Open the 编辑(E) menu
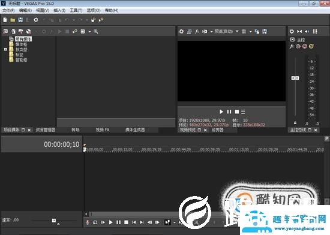 click(25, 10)
